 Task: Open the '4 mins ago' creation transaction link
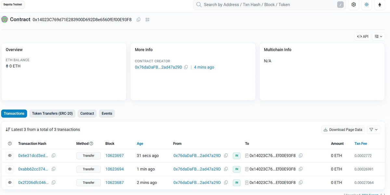point(204,67)
